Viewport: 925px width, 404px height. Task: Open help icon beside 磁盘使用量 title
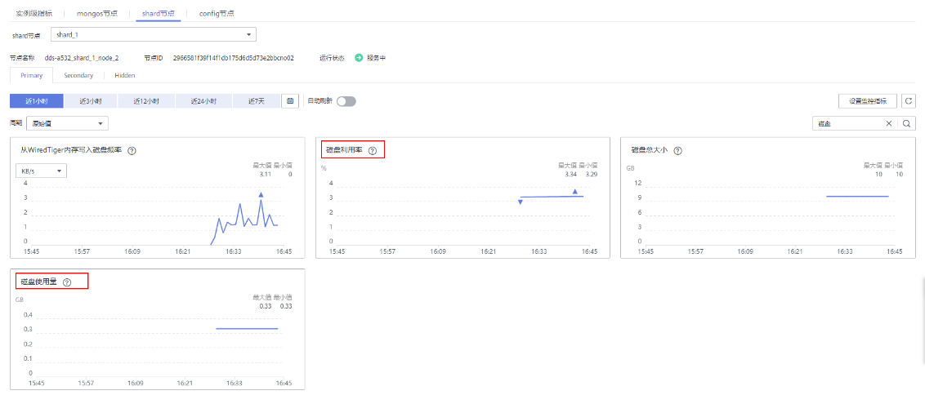click(67, 282)
